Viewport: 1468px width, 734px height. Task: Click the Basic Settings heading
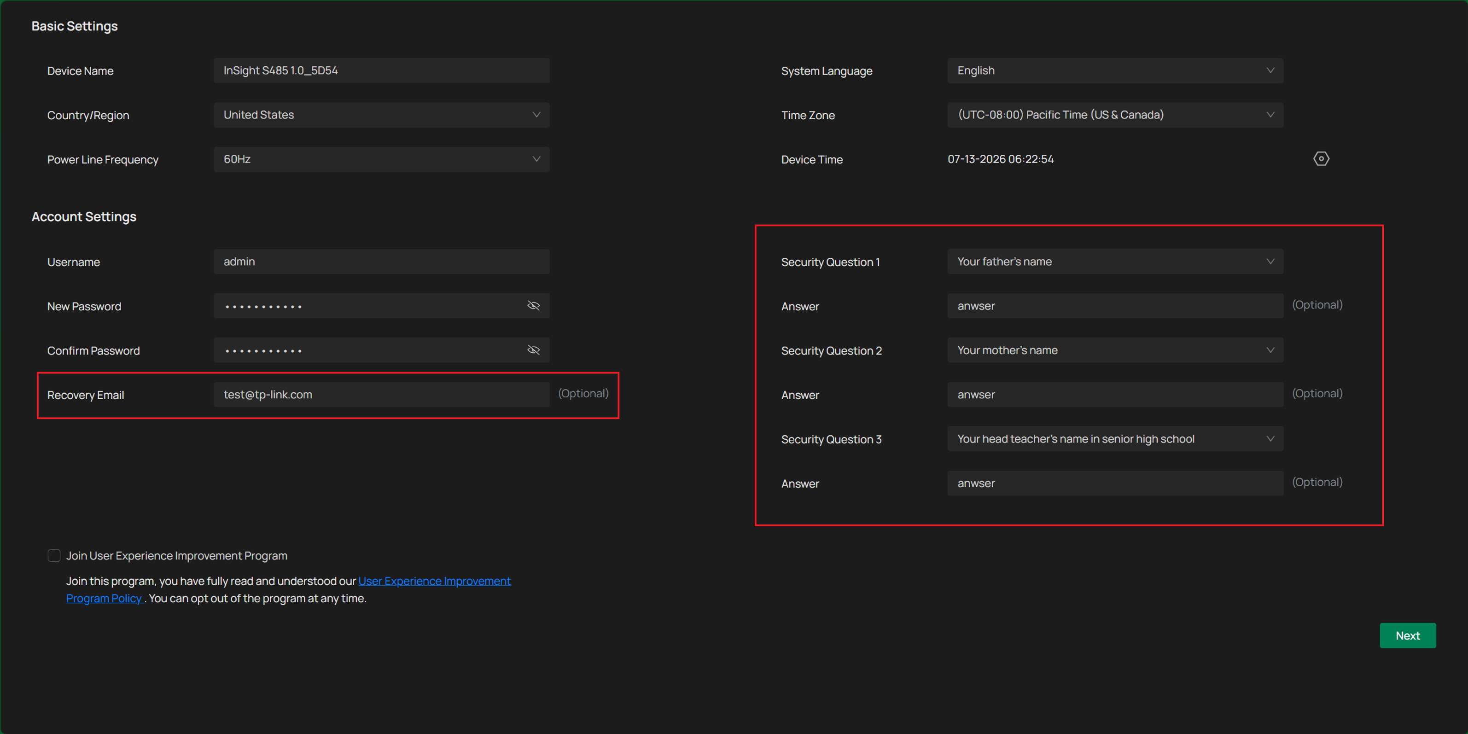pyautogui.click(x=75, y=26)
